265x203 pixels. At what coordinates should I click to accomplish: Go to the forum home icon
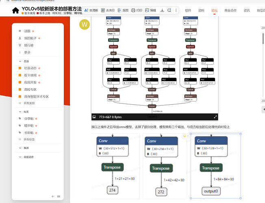click(15, 11)
